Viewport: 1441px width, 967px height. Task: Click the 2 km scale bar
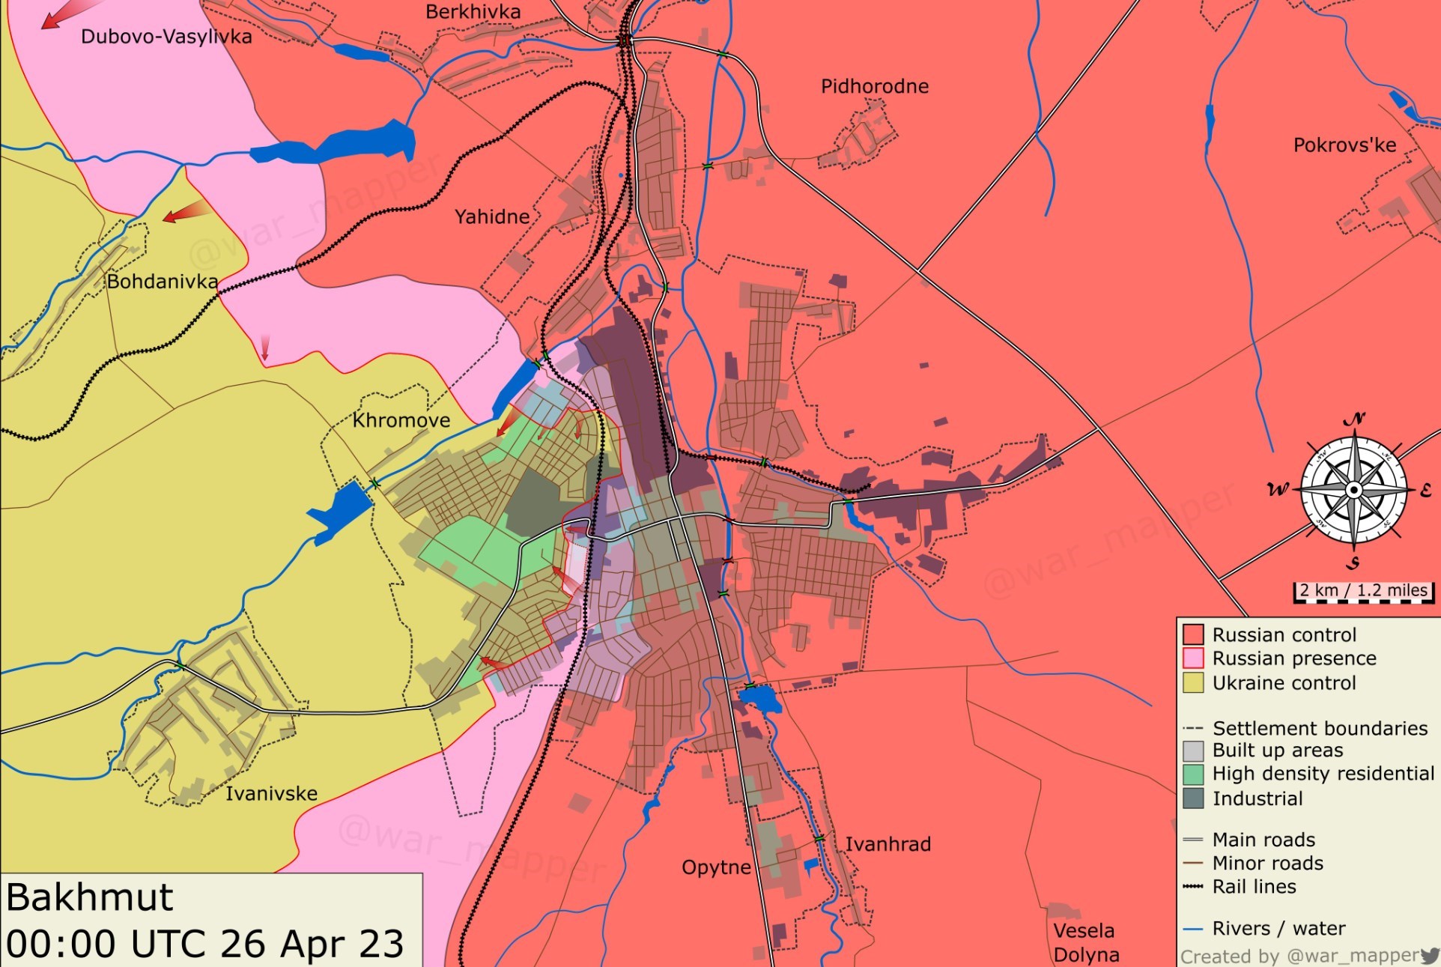tap(1363, 592)
